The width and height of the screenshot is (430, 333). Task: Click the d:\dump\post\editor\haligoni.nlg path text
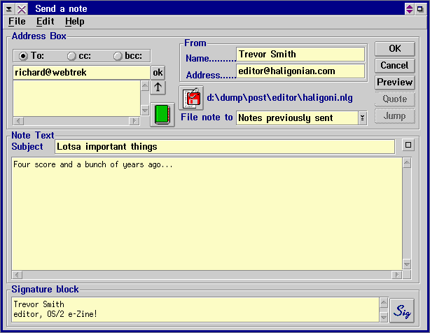pyautogui.click(x=279, y=98)
